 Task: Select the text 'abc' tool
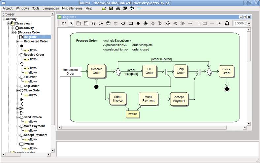coord(220,23)
